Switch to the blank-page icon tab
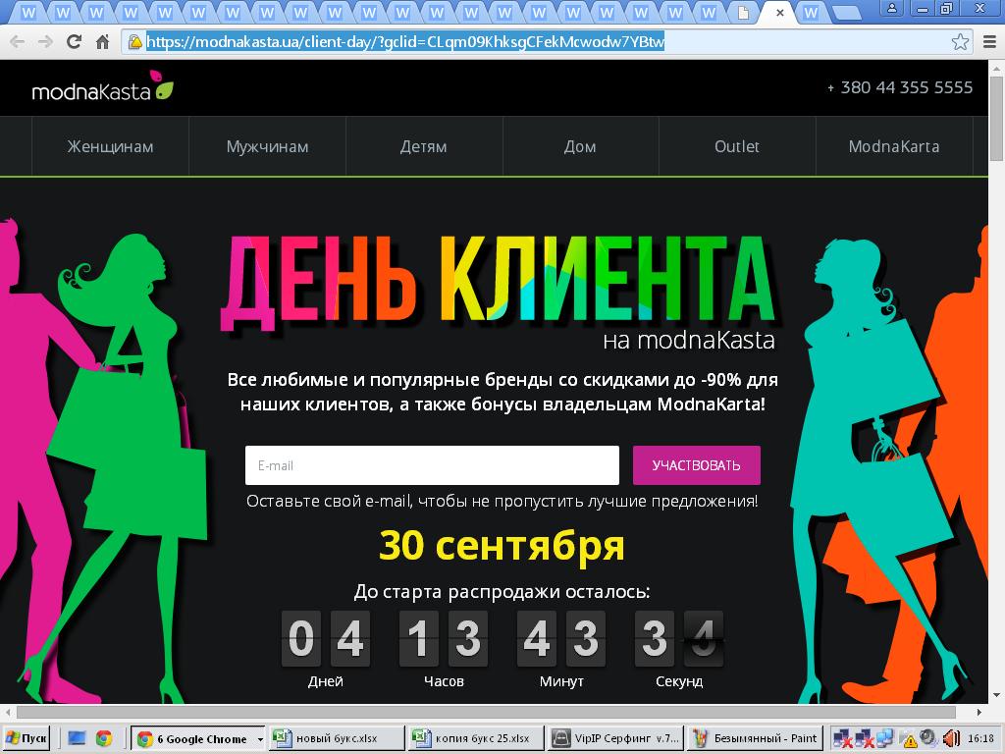 tap(743, 13)
